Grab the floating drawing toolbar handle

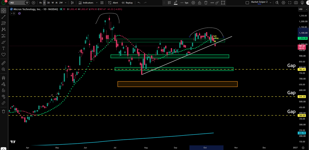(164, 3)
